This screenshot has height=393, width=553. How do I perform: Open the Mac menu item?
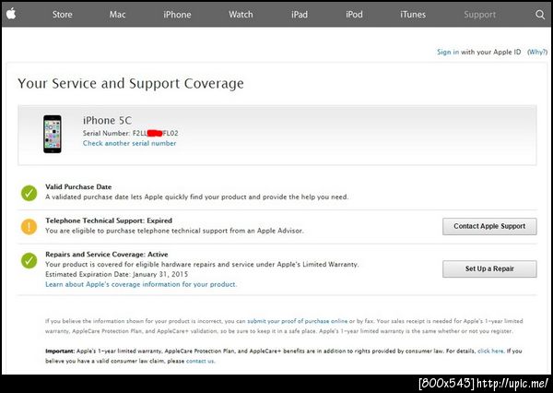tap(117, 15)
